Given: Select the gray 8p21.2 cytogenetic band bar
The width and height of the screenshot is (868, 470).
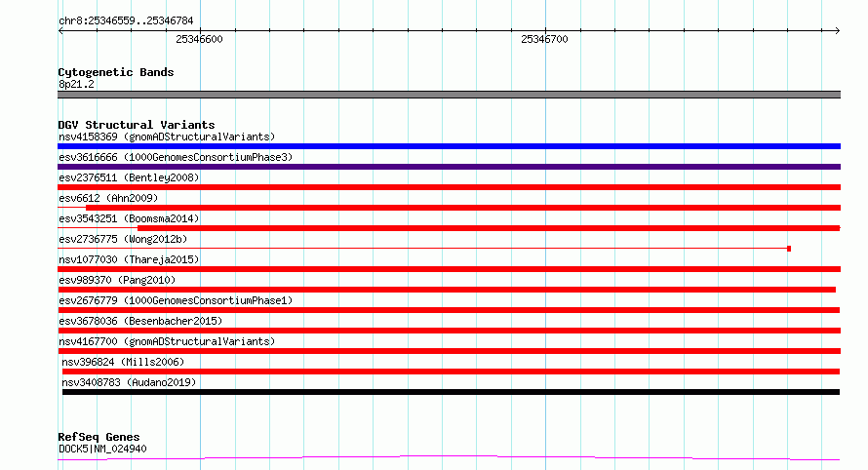Looking at the screenshot, I should point(449,95).
